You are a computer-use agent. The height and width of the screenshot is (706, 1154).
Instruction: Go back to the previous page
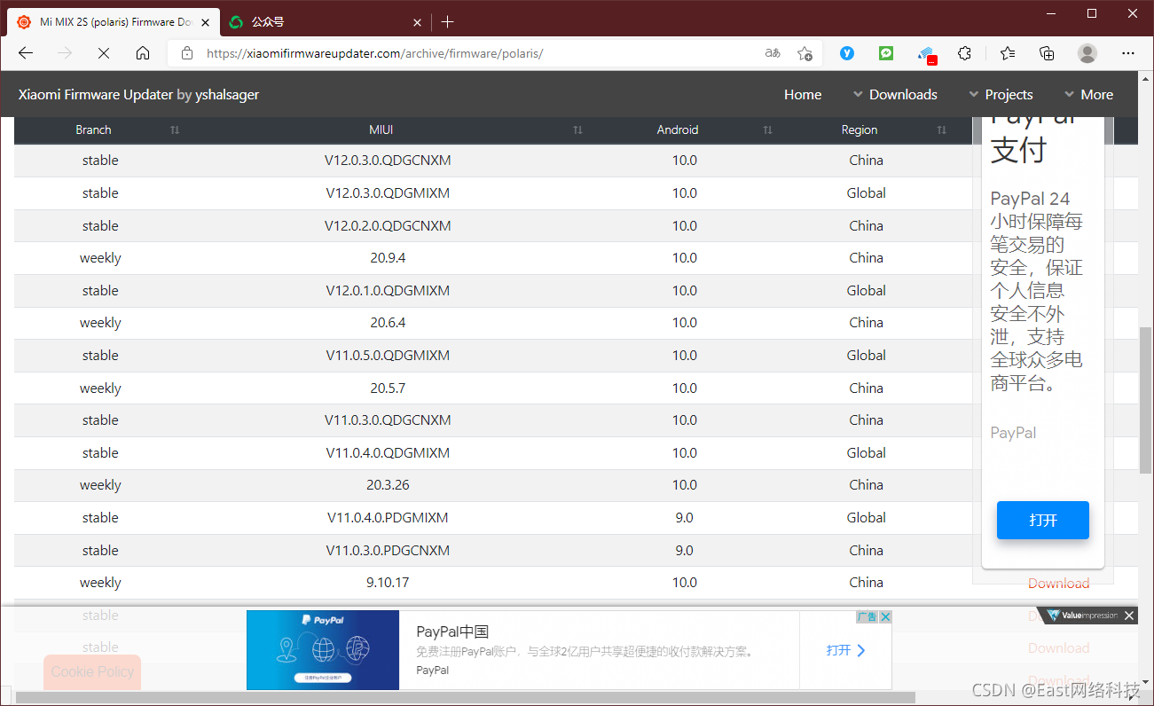[26, 53]
